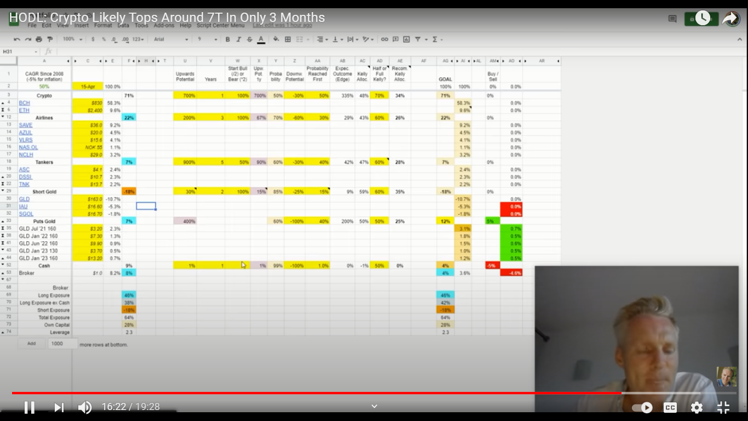Image resolution: width=748 pixels, height=421 pixels.
Task: Open the Script Center Menu
Action: [221, 25]
